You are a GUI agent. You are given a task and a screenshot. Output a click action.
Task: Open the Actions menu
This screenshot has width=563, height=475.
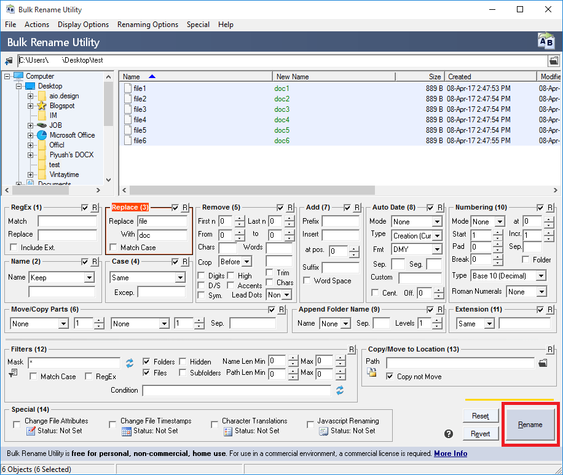(x=37, y=25)
